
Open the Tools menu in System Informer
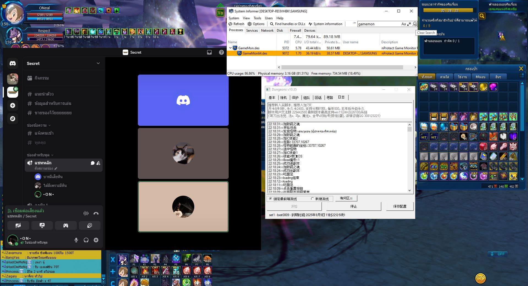point(257,18)
